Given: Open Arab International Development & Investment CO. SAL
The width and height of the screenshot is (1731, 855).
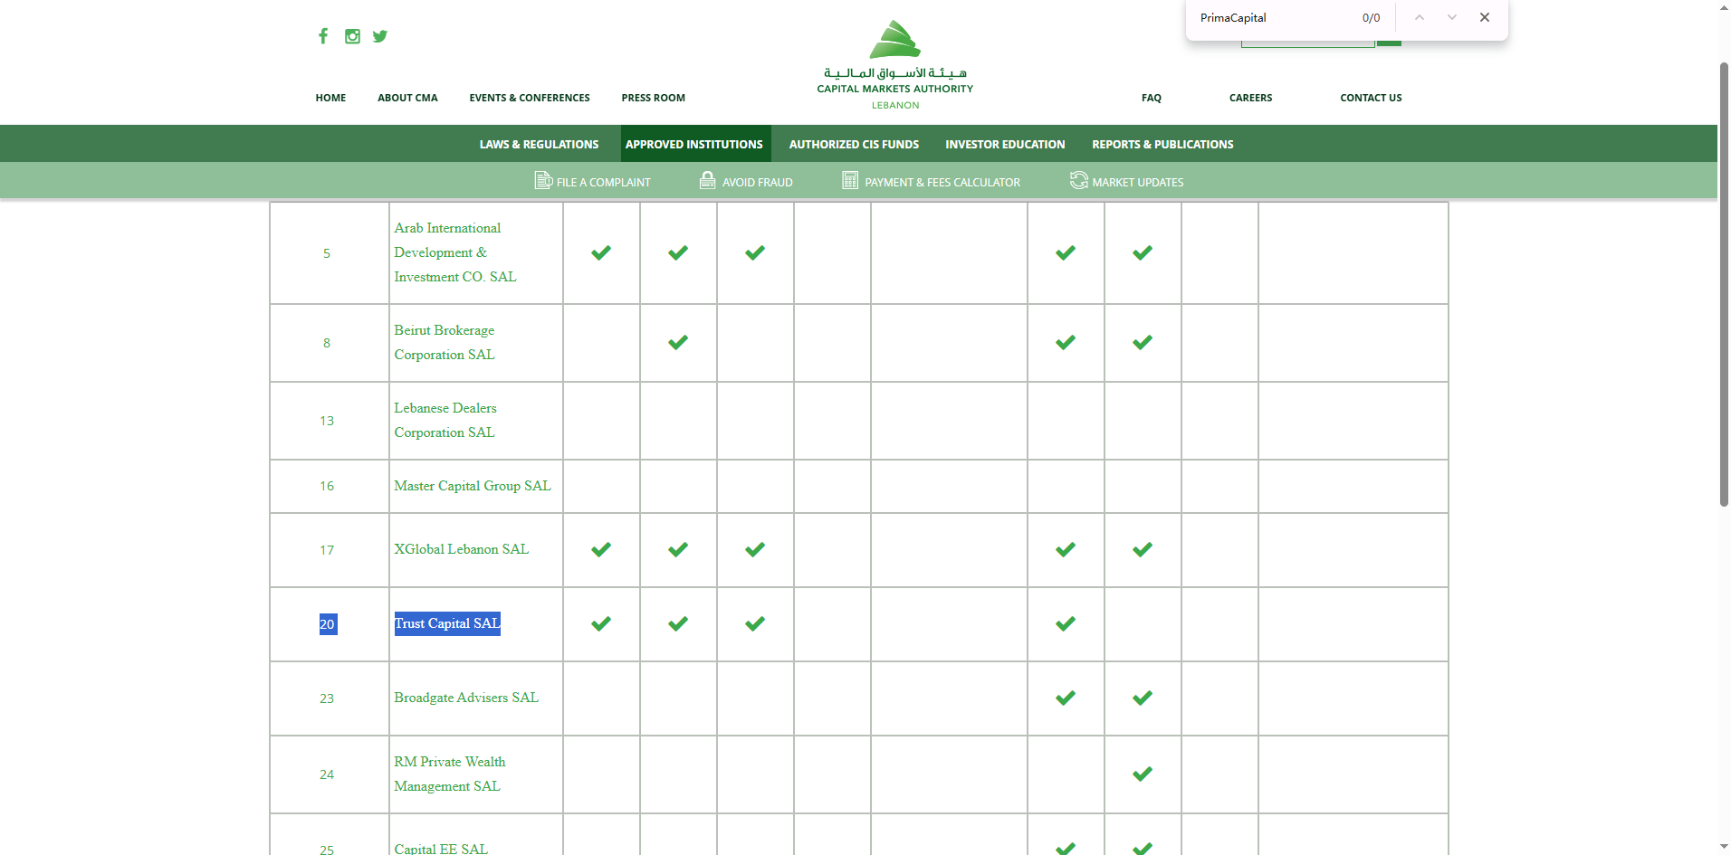Looking at the screenshot, I should 455,252.
